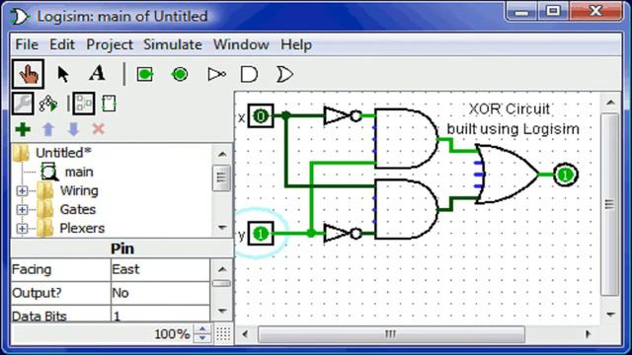Delete circuit with red X icon
632x355 pixels.
tap(99, 129)
